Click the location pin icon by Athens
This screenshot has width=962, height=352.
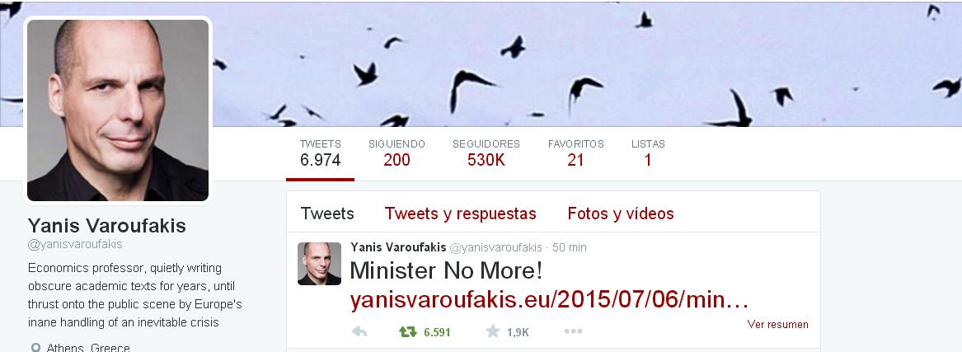point(35,348)
